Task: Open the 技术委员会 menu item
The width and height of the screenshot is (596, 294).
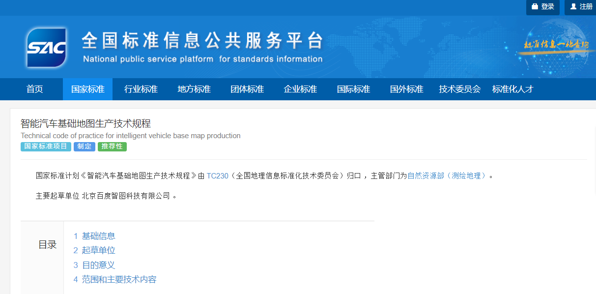Action: click(x=459, y=89)
